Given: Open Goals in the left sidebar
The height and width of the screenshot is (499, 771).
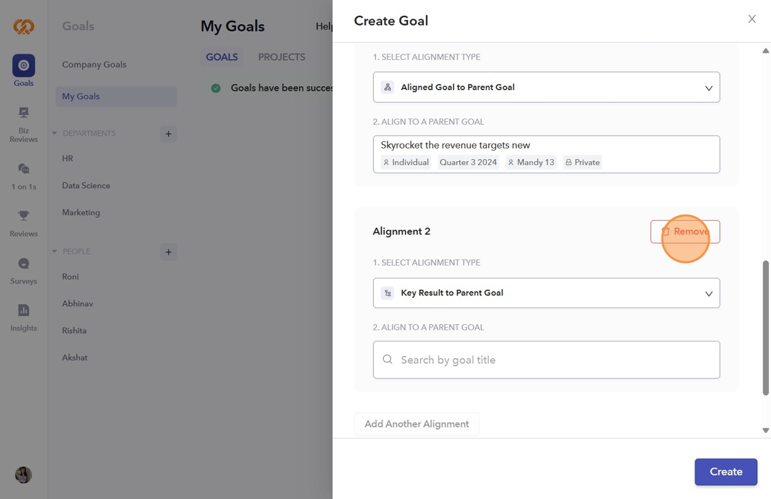Looking at the screenshot, I should click(x=23, y=66).
